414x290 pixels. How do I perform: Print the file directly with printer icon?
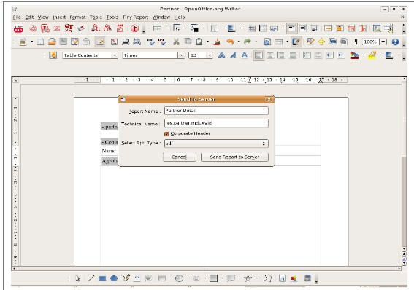coord(126,42)
